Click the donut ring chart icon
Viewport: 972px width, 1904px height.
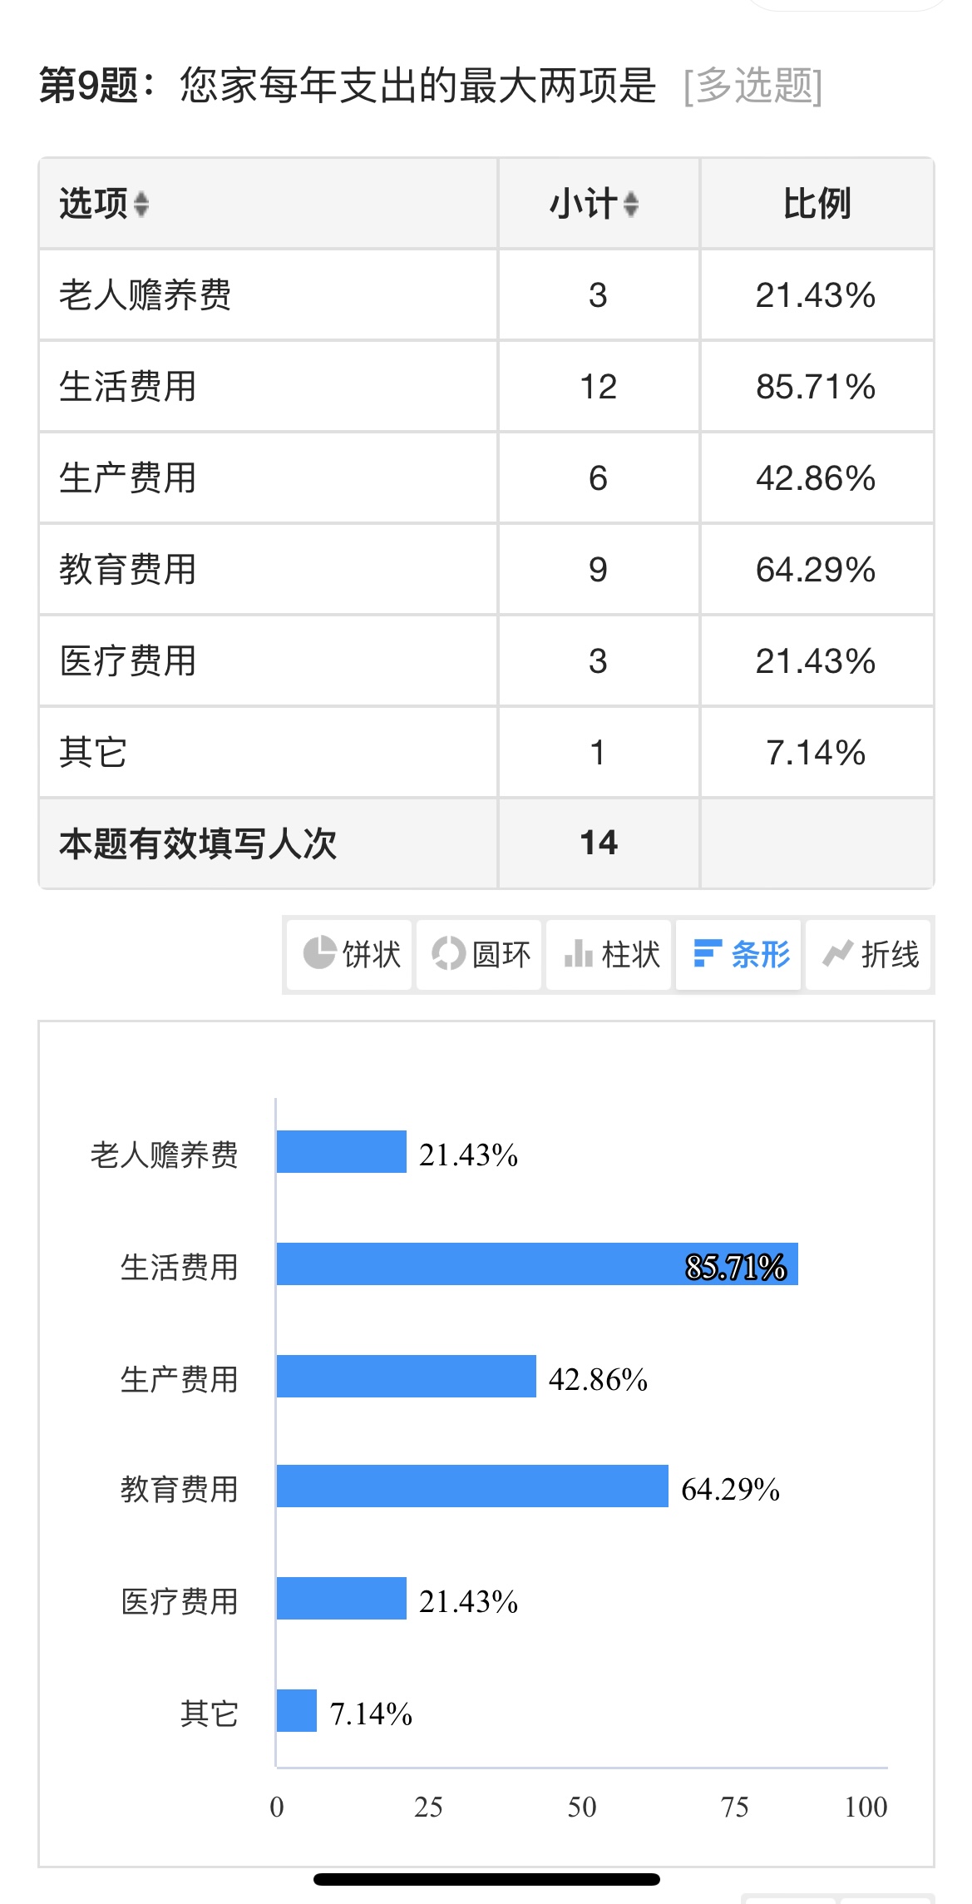pyautogui.click(x=448, y=953)
